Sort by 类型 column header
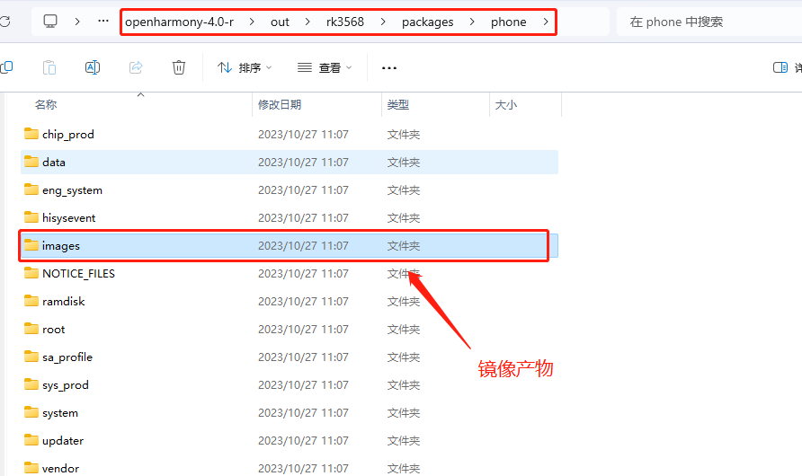Screen dimensions: 802x476 click(x=398, y=105)
